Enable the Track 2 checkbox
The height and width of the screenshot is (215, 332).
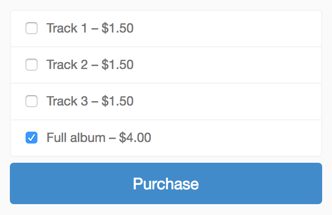(32, 65)
